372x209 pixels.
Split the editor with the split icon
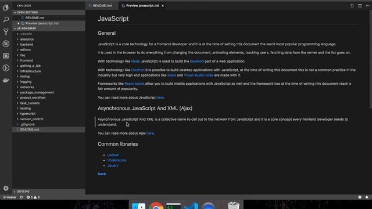[x=360, y=6]
